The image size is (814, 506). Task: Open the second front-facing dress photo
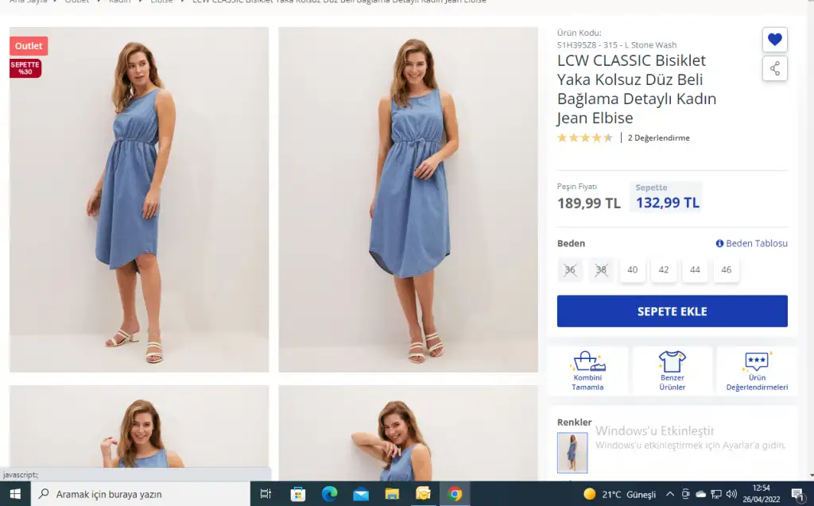click(x=408, y=199)
